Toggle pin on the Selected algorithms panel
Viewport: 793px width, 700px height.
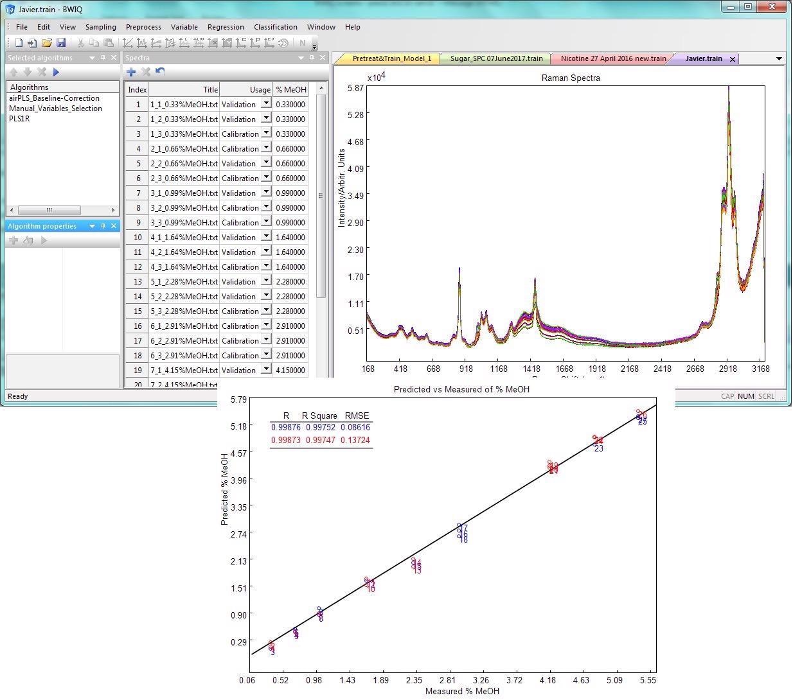[103, 58]
